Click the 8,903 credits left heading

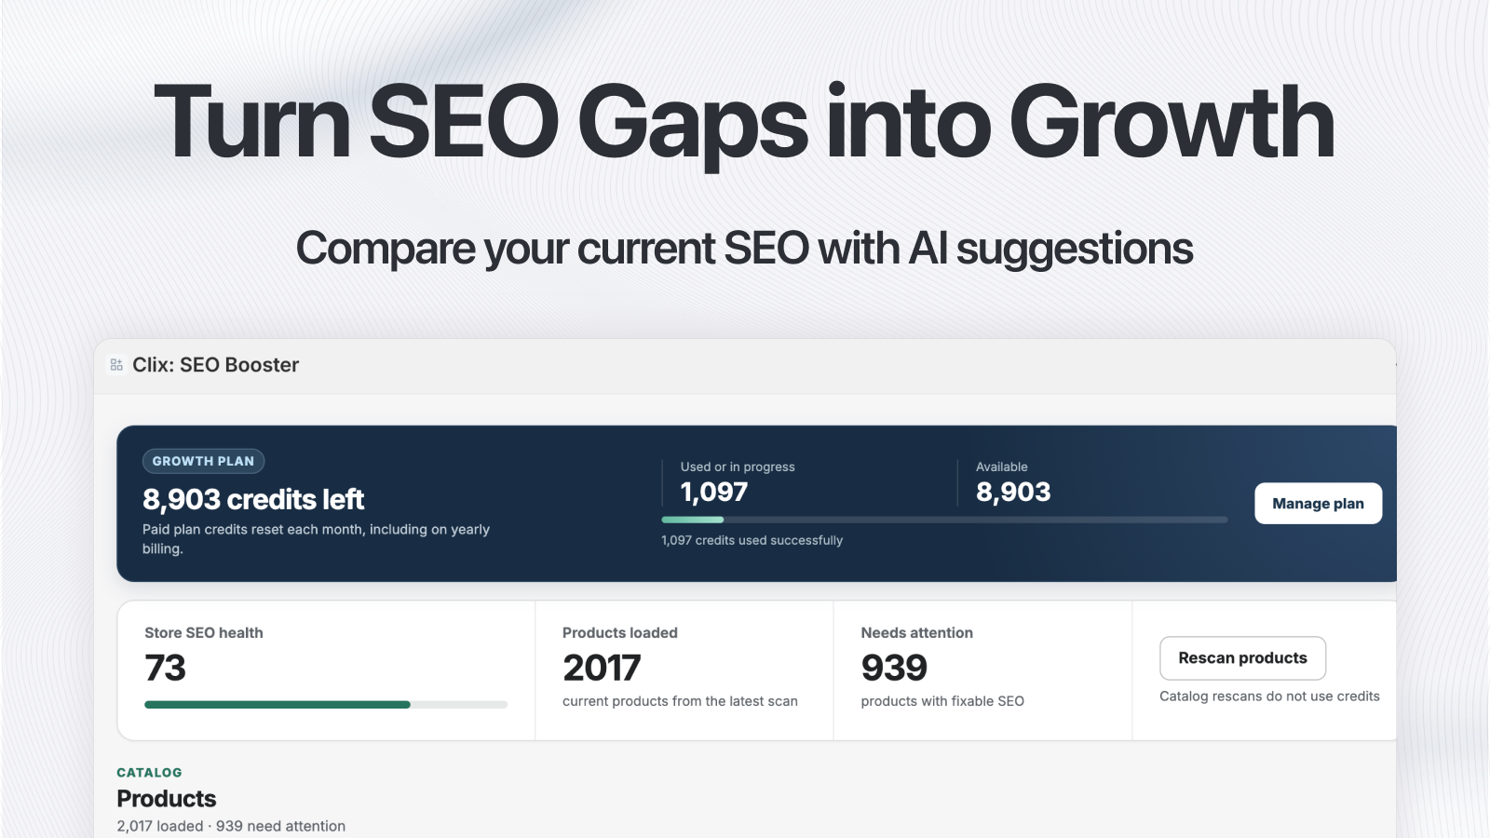[253, 499]
